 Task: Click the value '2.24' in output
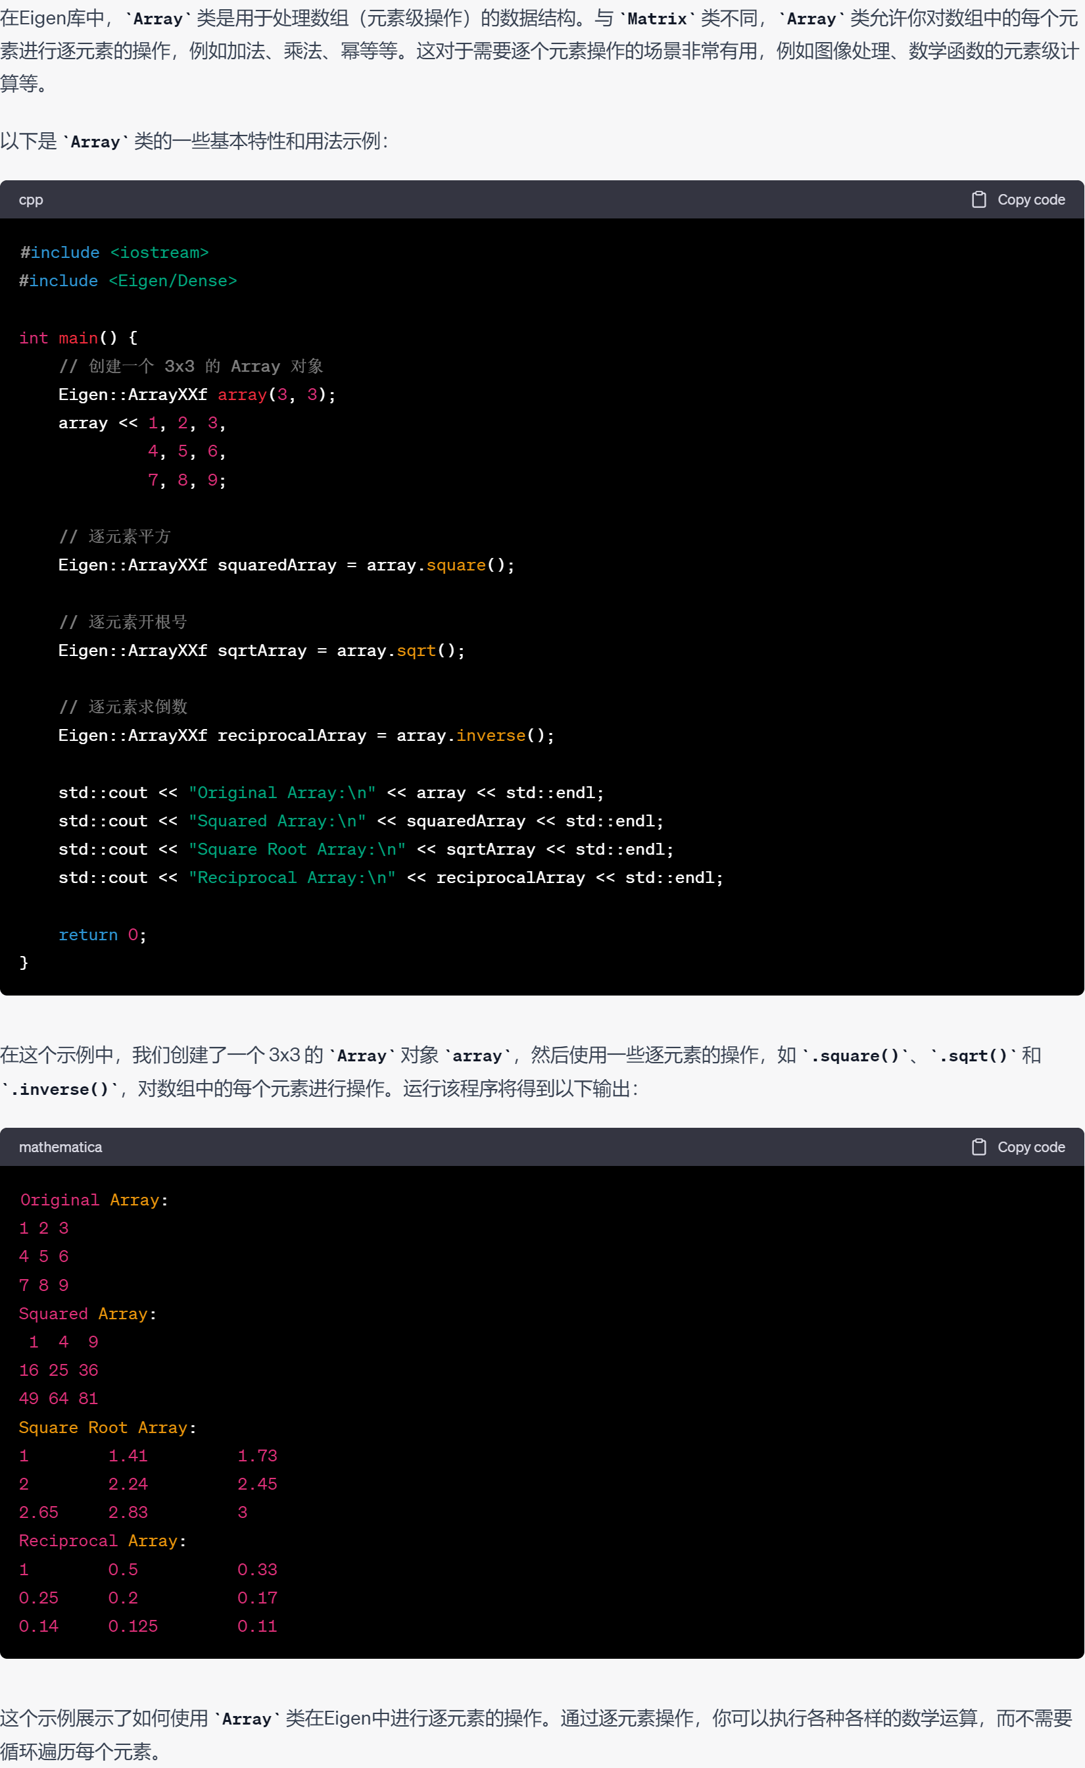tap(128, 1484)
